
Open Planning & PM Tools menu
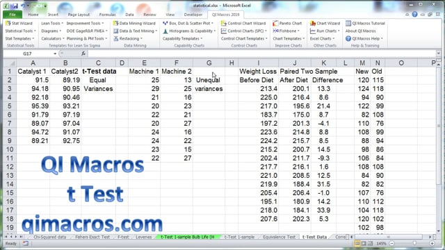click(x=87, y=39)
